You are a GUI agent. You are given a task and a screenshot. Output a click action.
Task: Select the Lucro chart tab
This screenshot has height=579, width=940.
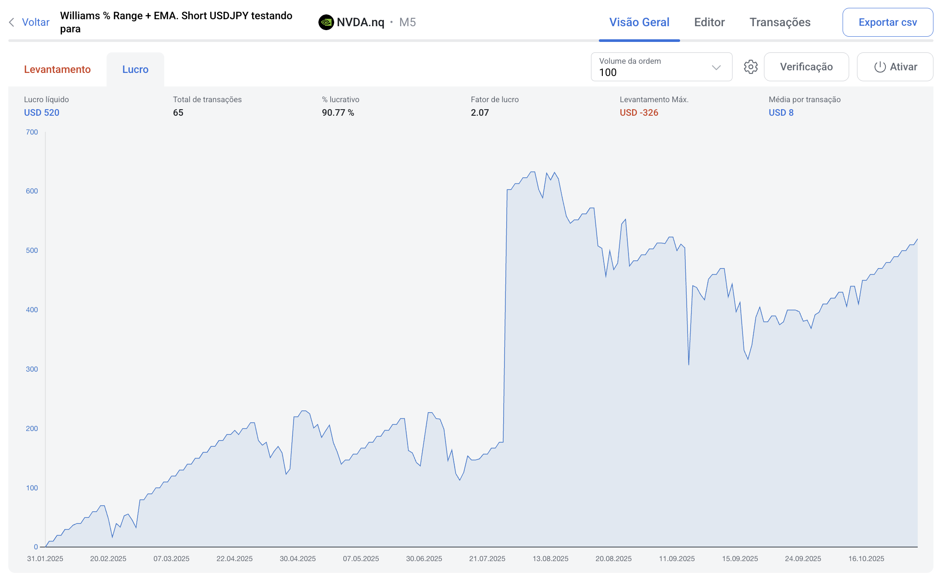pyautogui.click(x=135, y=69)
